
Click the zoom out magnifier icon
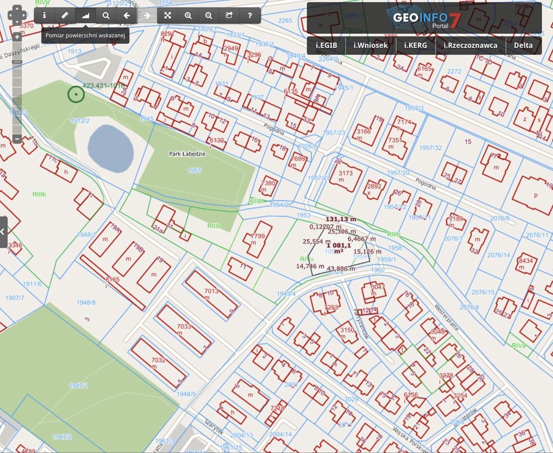coord(208,15)
